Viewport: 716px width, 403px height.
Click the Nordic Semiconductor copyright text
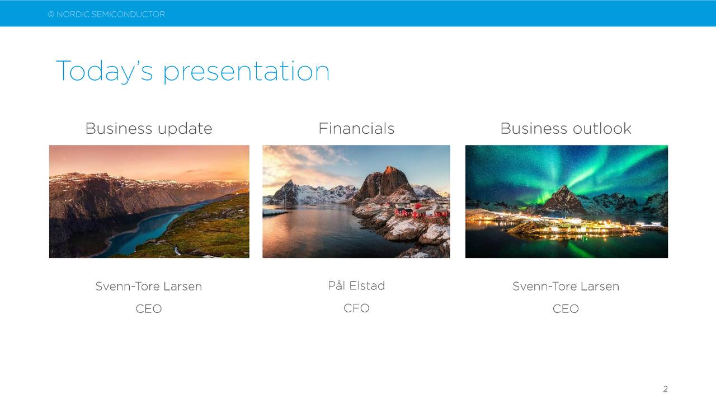(106, 14)
